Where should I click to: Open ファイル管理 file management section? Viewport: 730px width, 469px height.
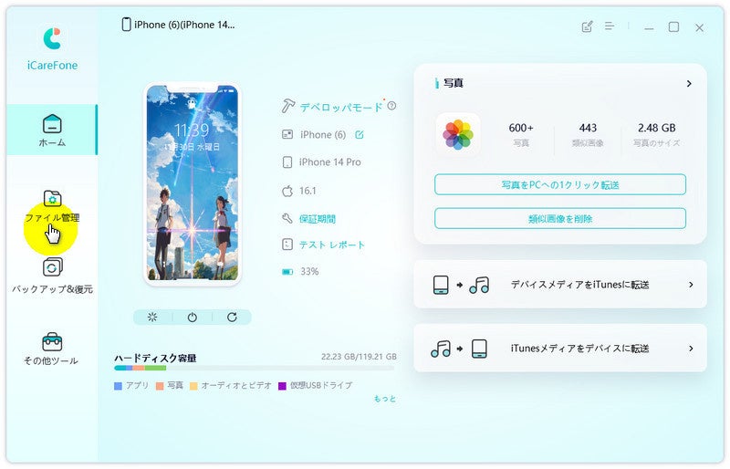(x=52, y=206)
